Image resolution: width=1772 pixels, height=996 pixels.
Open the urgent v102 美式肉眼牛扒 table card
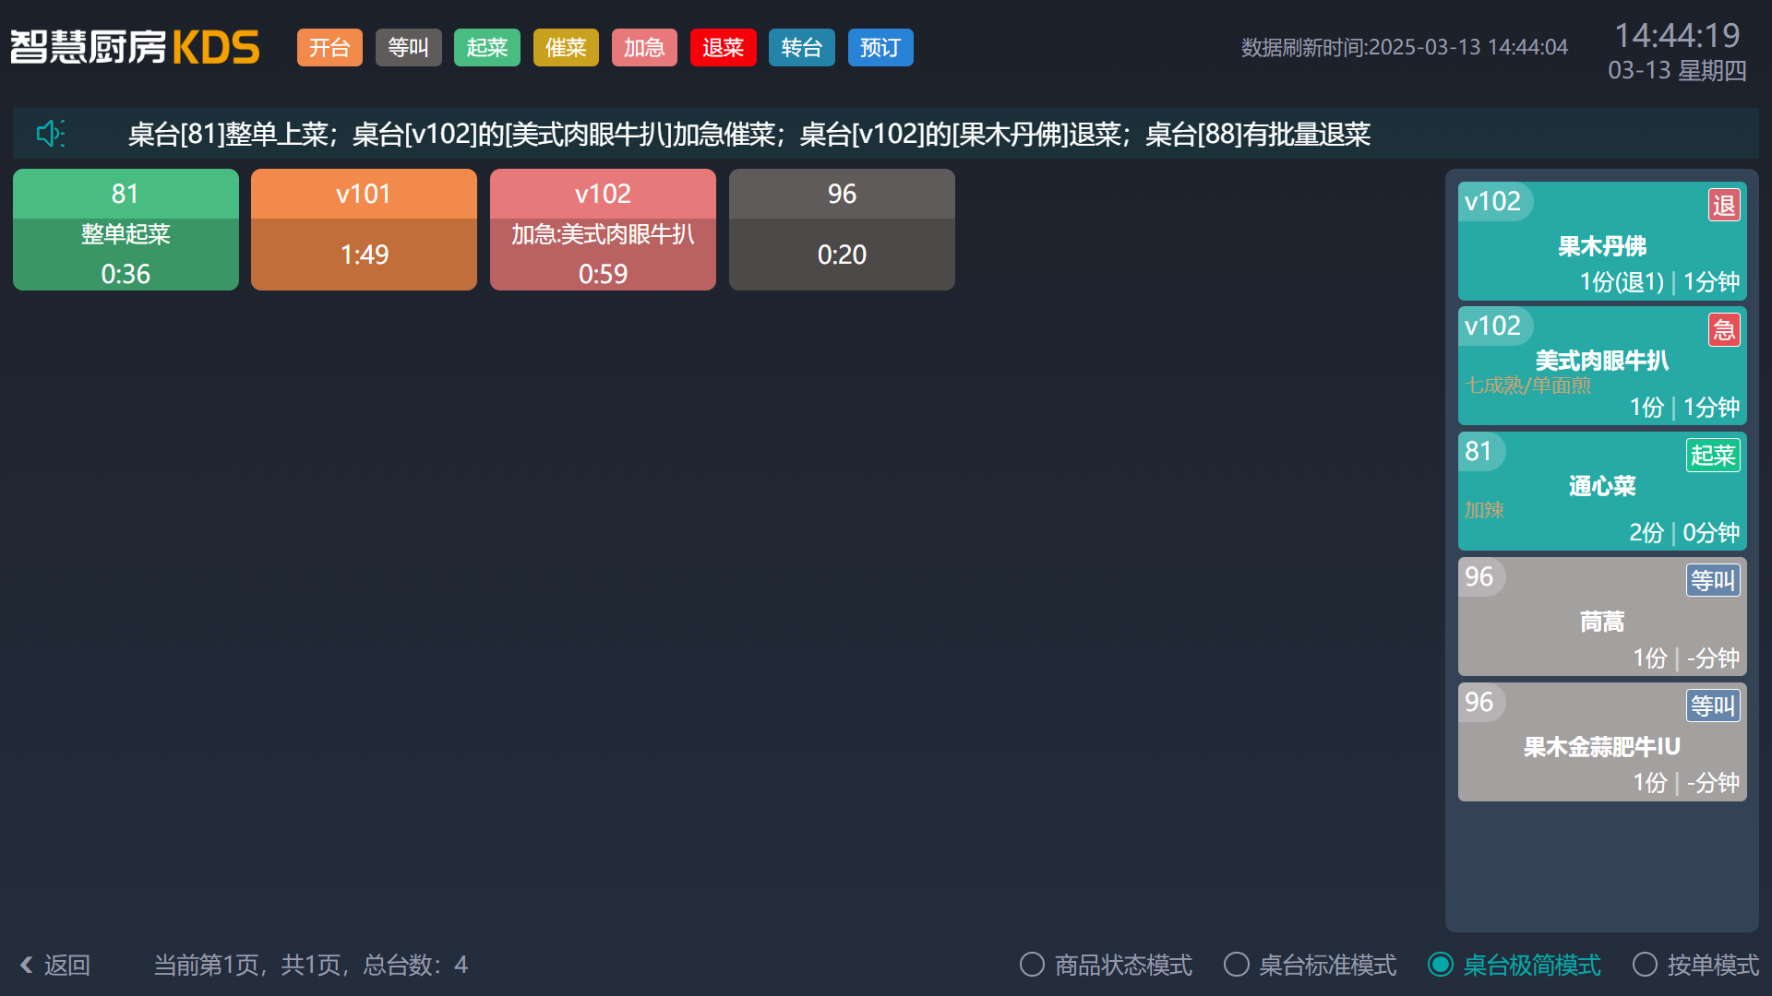602,229
